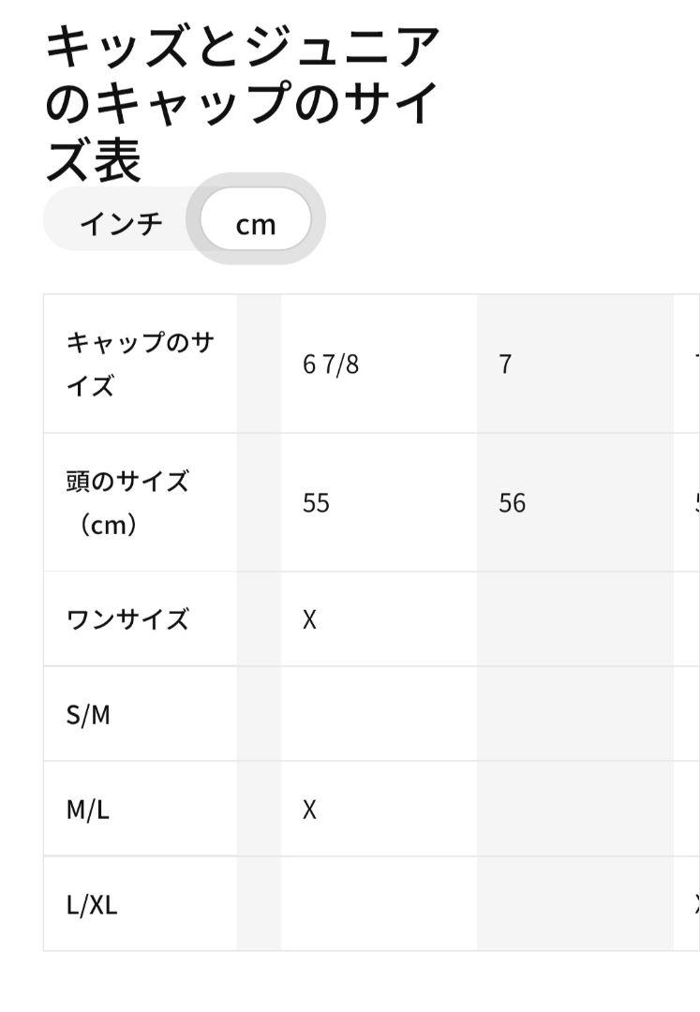Click empty ワンサイズ cell under size 7
The width and height of the screenshot is (700, 1012).
pos(575,619)
